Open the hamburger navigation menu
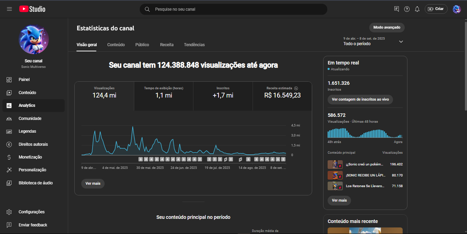467x234 pixels. [x=9, y=9]
